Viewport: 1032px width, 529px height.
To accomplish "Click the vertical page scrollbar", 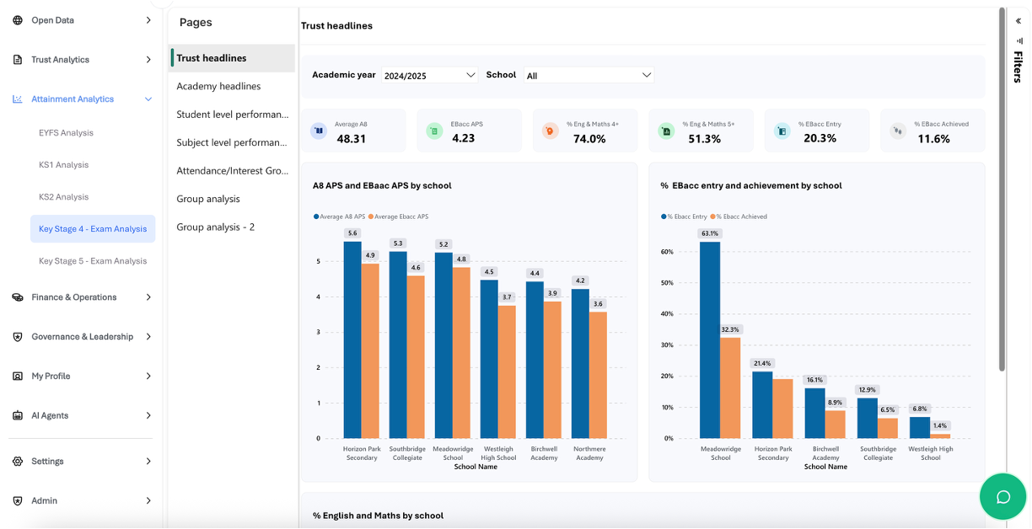I will point(1002,190).
